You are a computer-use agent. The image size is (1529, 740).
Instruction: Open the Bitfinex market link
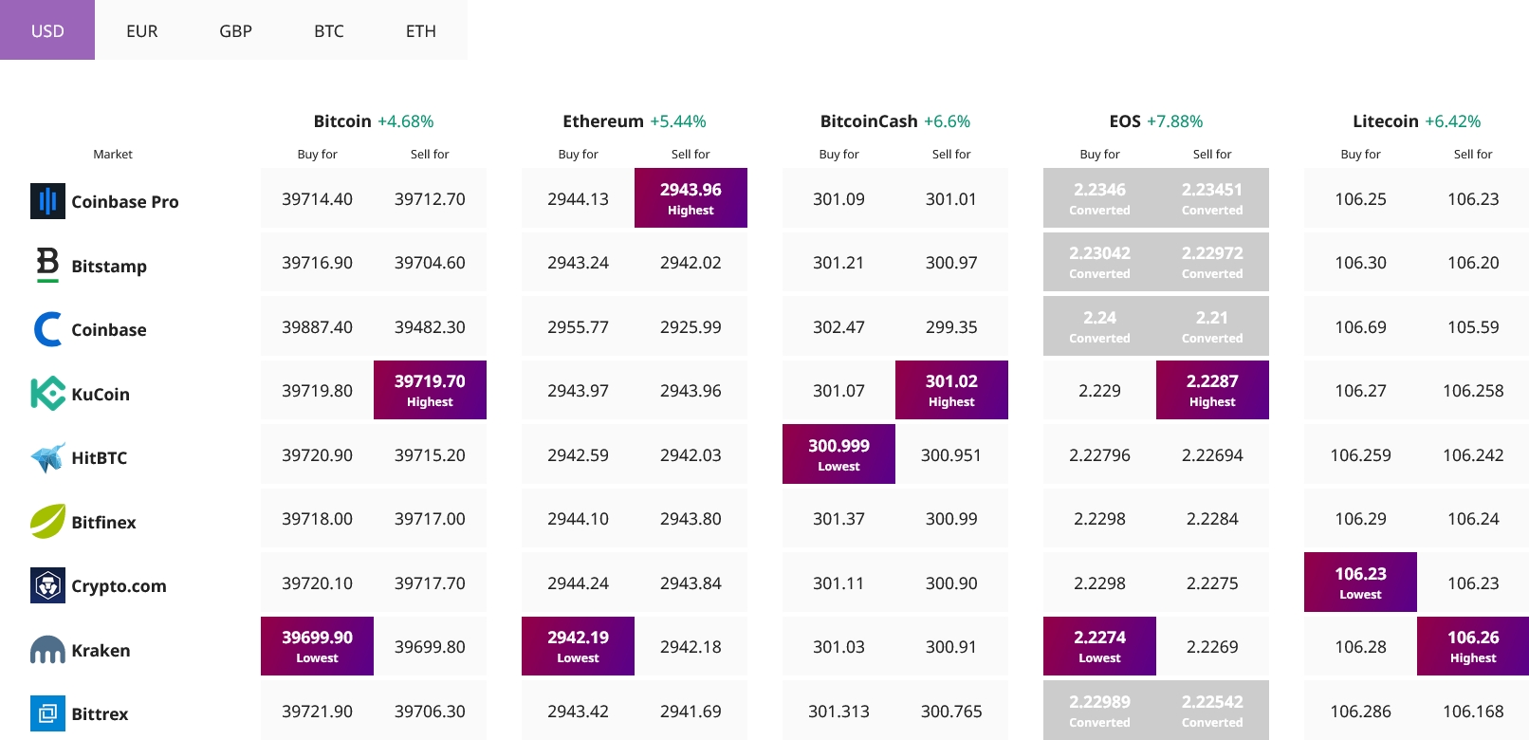click(104, 522)
